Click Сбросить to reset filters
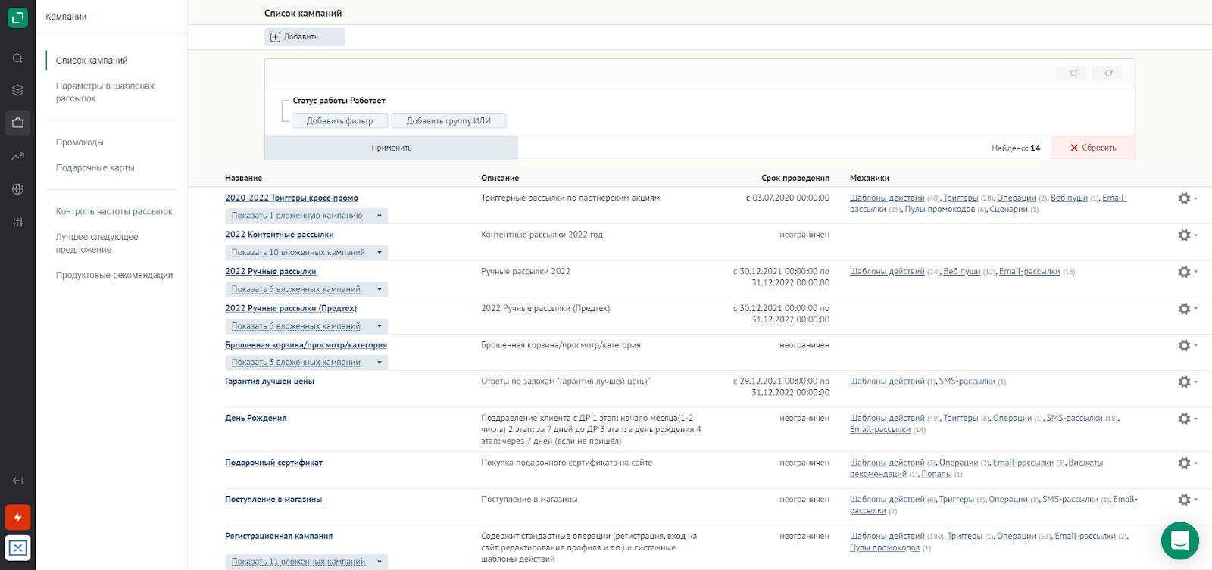 pos(1093,148)
